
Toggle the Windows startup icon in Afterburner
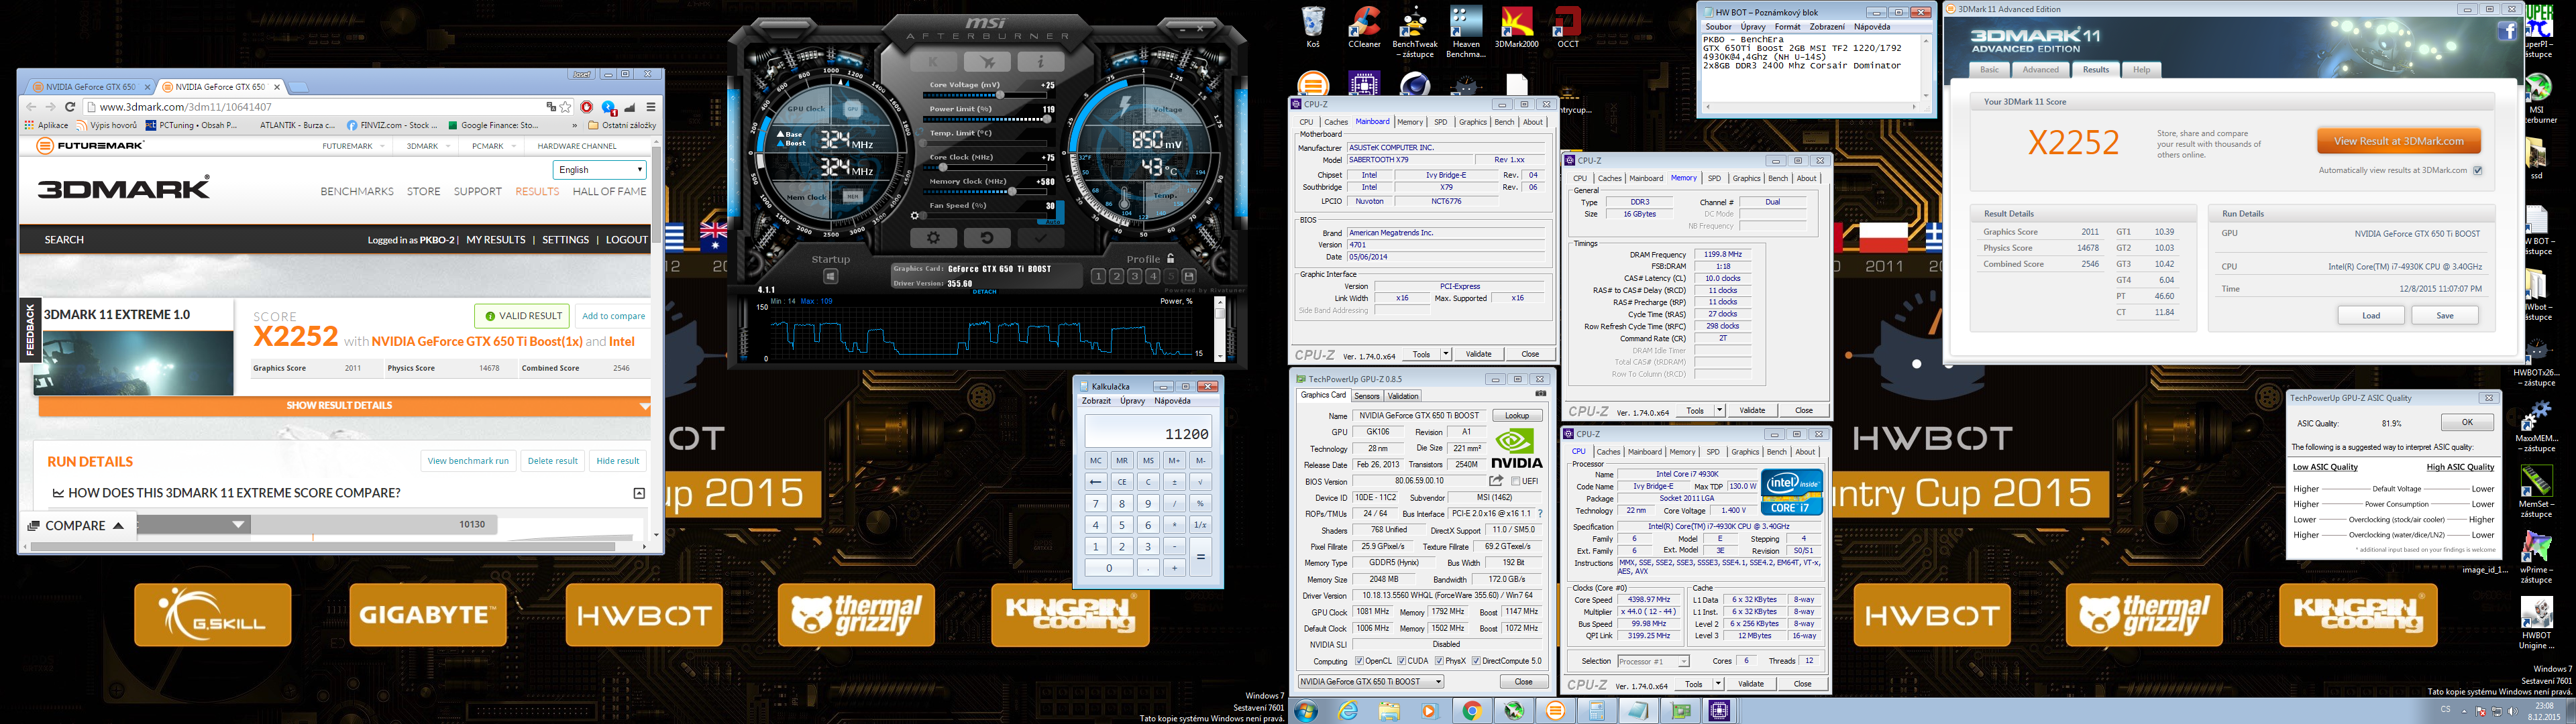[831, 277]
